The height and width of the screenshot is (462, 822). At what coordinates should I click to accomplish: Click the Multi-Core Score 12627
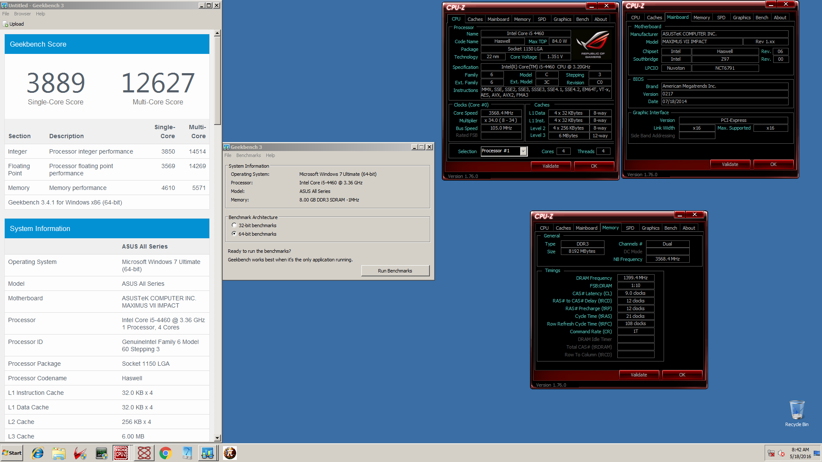point(158,83)
